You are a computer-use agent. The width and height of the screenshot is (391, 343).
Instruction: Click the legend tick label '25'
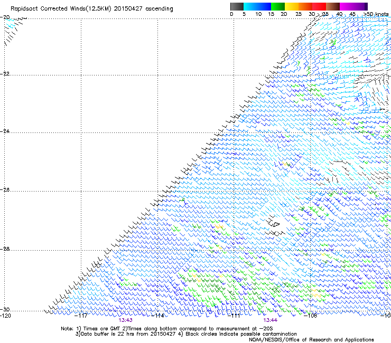point(299,14)
